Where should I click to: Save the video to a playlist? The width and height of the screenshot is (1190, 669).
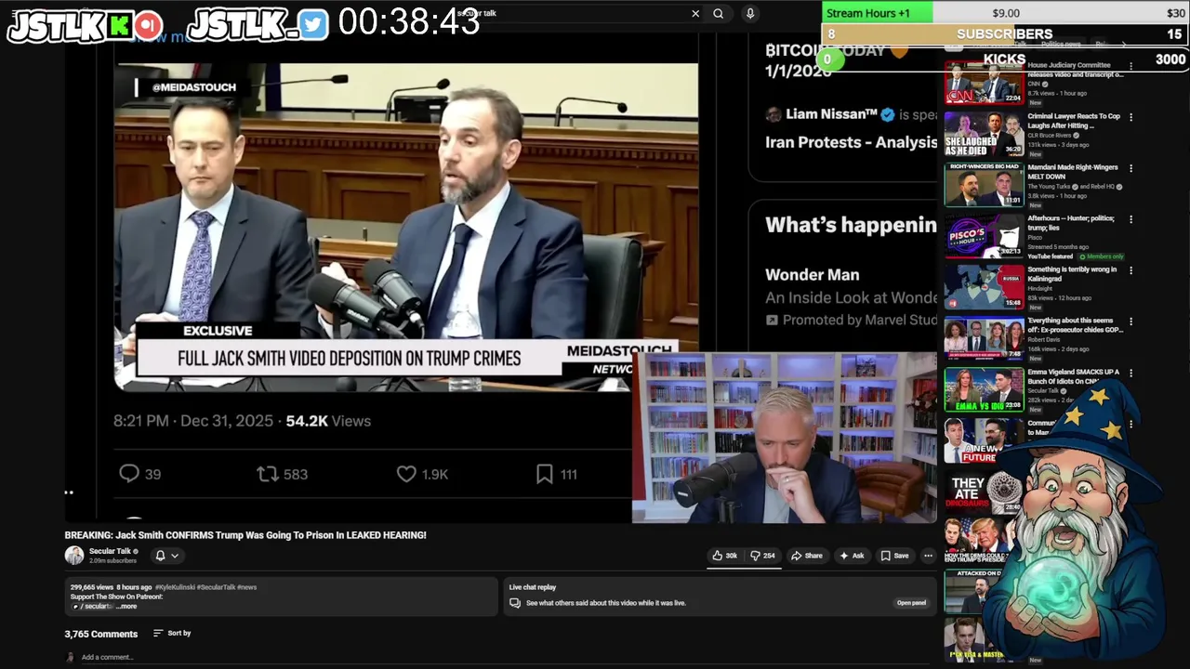895,556
